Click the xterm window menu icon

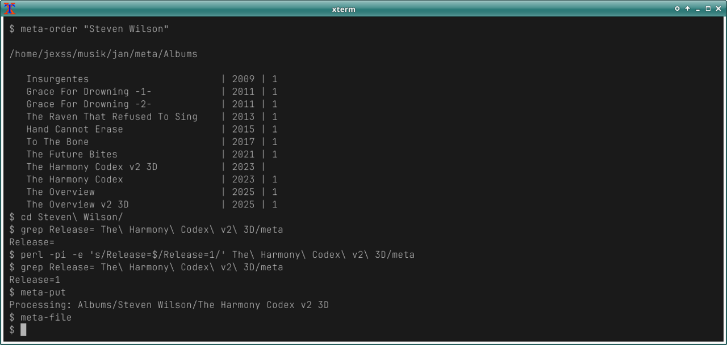click(10, 8)
